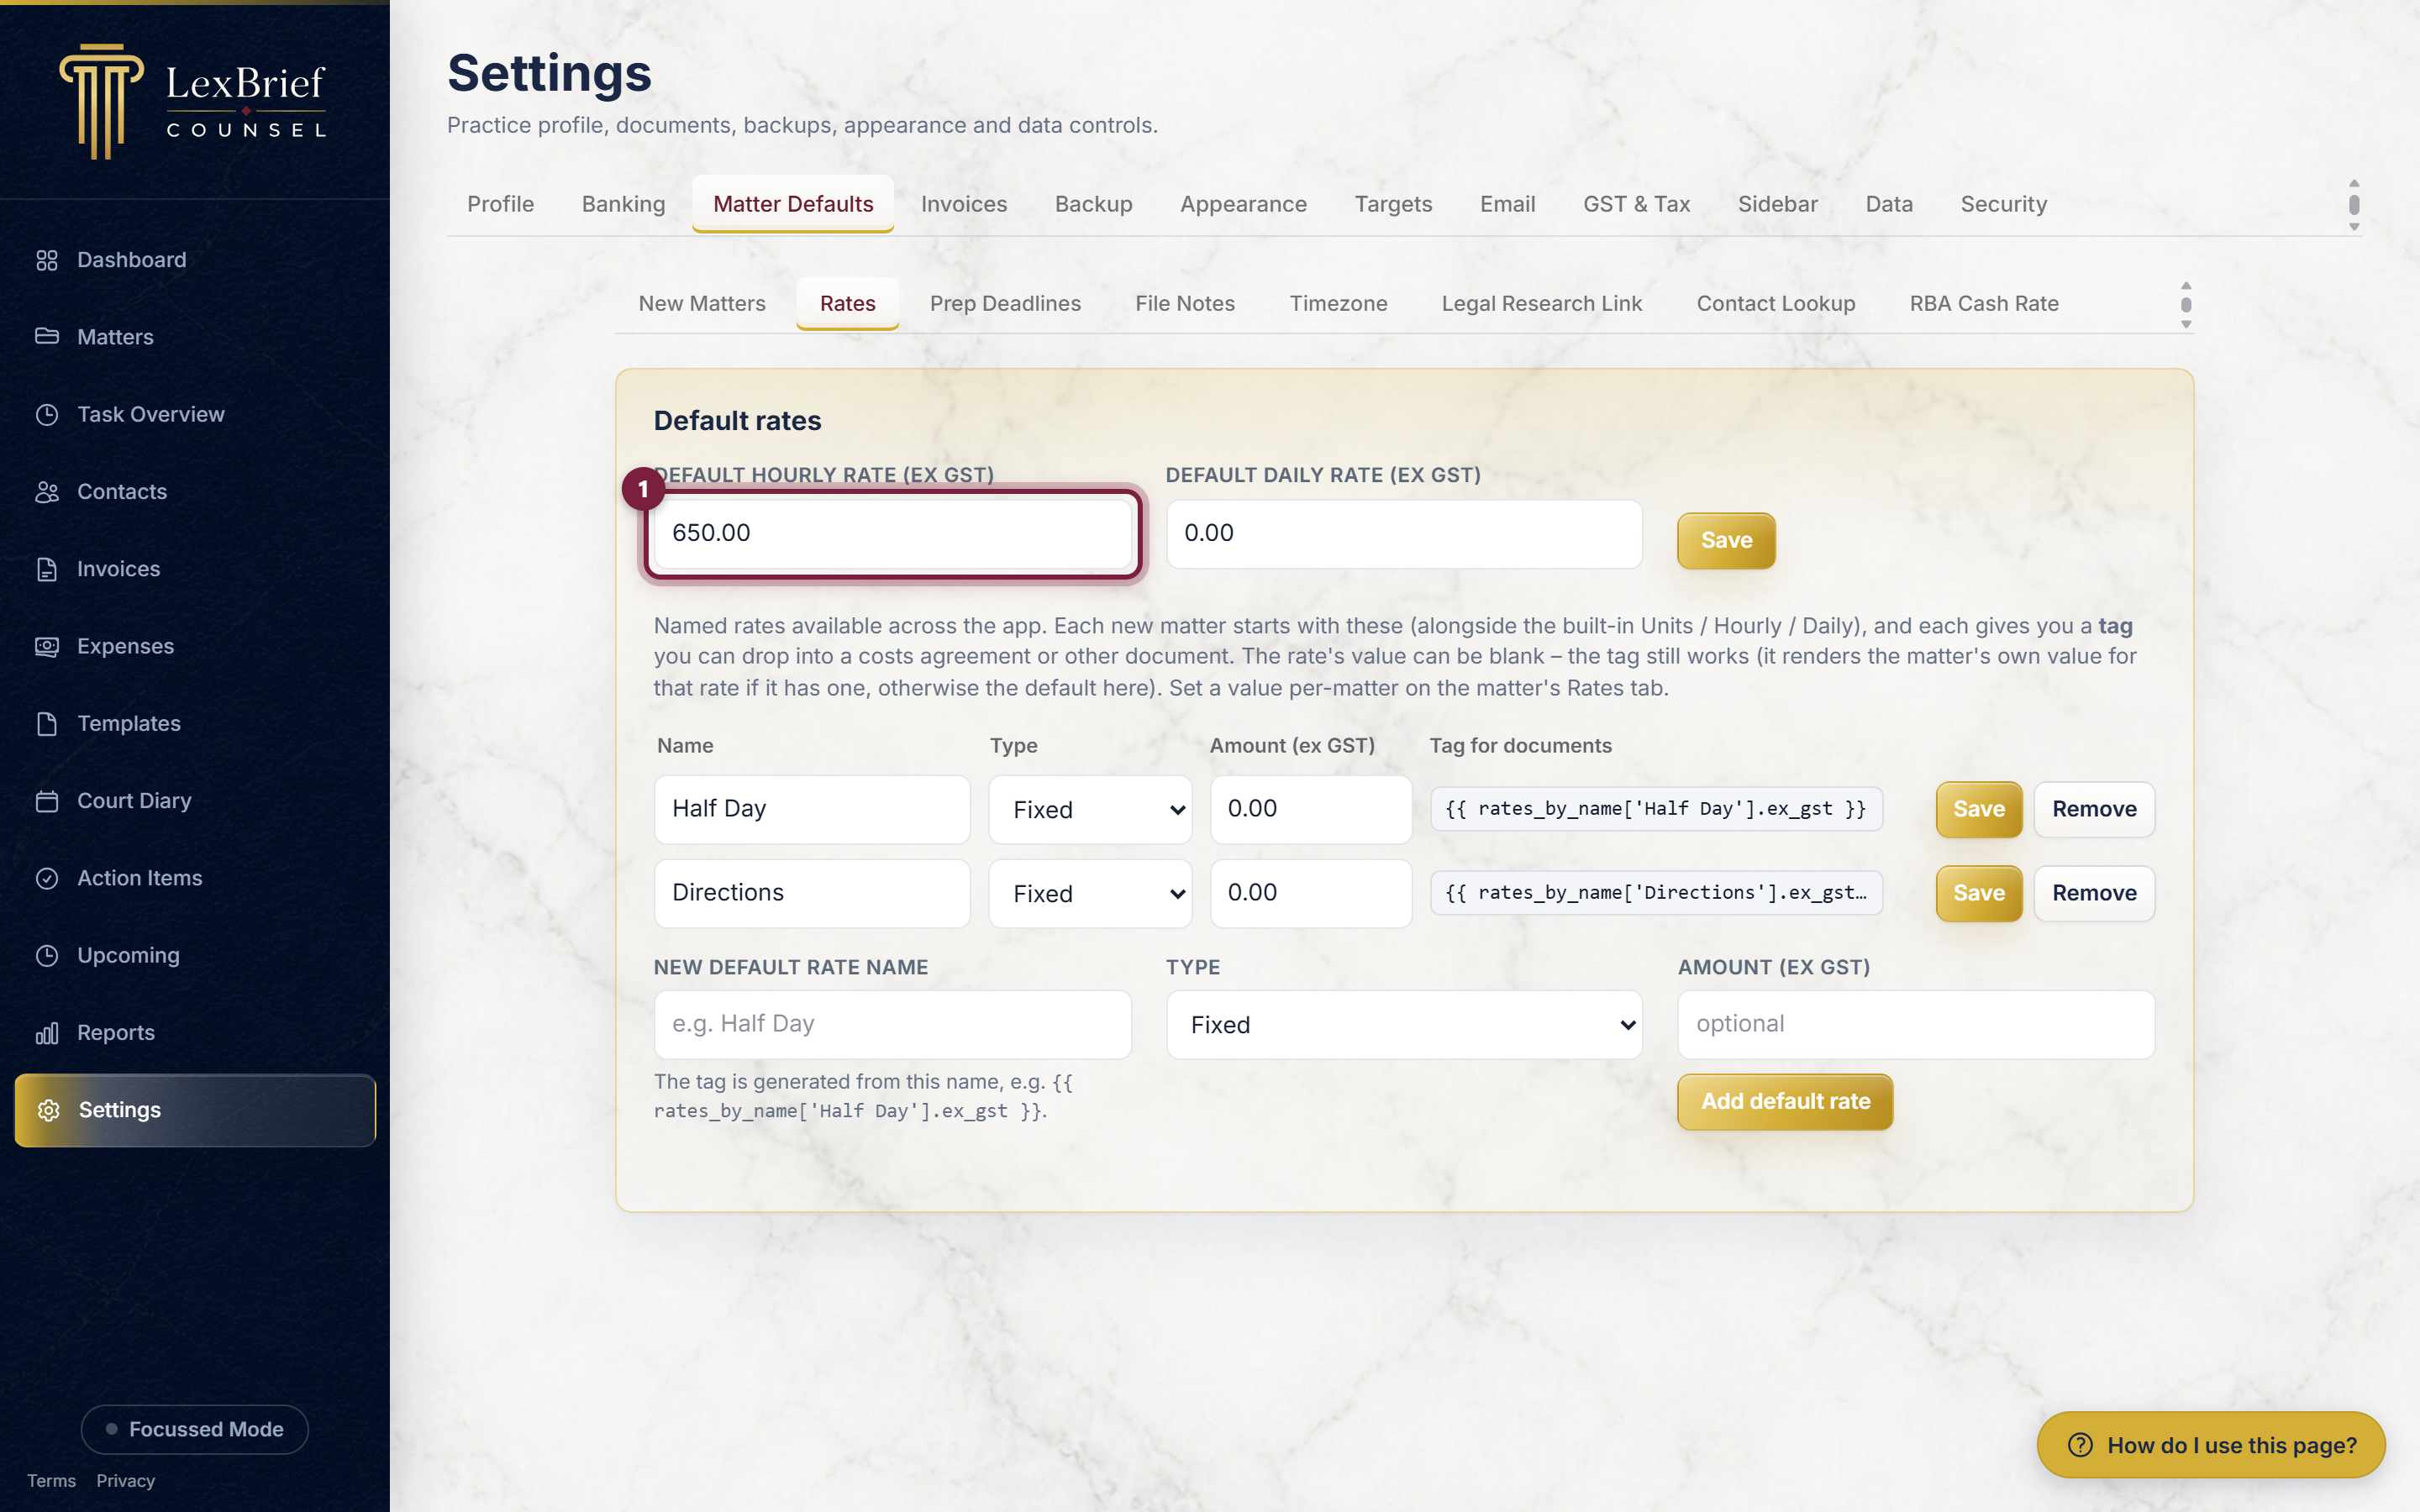The height and width of the screenshot is (1512, 2420).
Task: Click the Reports bar chart icon
Action: [x=47, y=1033]
